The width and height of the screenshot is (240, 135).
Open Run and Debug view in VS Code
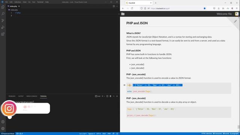(x=3, y=27)
